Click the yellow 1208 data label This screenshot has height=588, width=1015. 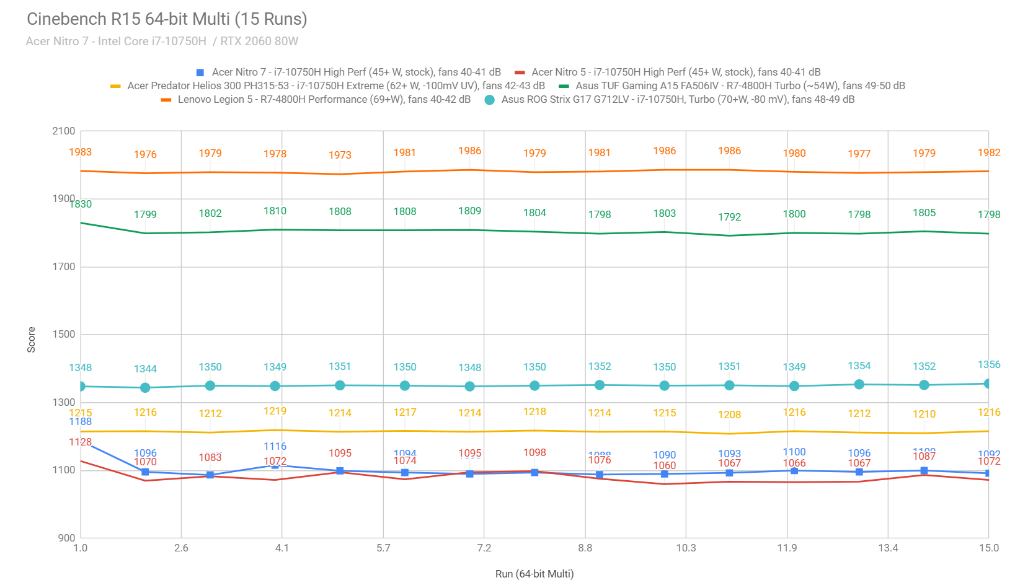tap(729, 415)
